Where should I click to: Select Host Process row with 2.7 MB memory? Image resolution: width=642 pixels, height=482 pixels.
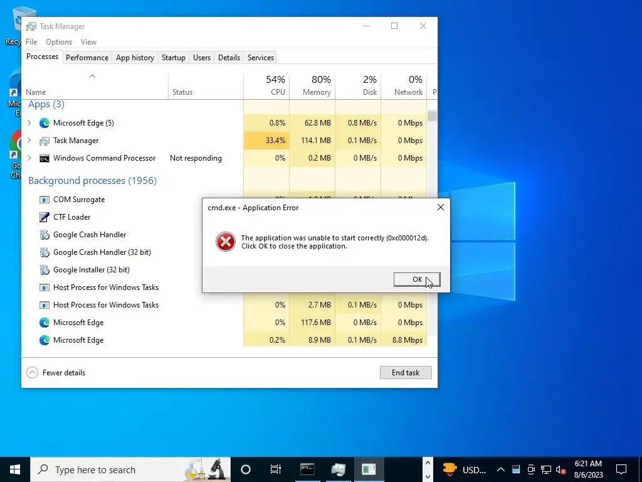click(x=224, y=305)
